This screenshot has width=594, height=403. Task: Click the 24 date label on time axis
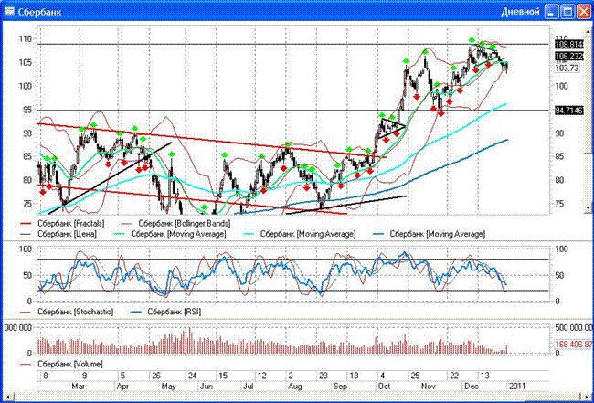click(192, 376)
